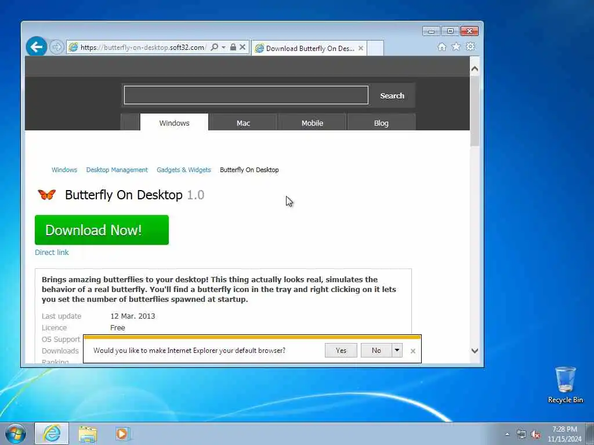The image size is (594, 445).
Task: Click inside the website search field
Action: pyautogui.click(x=246, y=95)
